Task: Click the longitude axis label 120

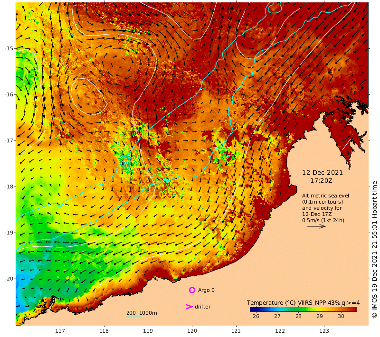Action: click(192, 331)
